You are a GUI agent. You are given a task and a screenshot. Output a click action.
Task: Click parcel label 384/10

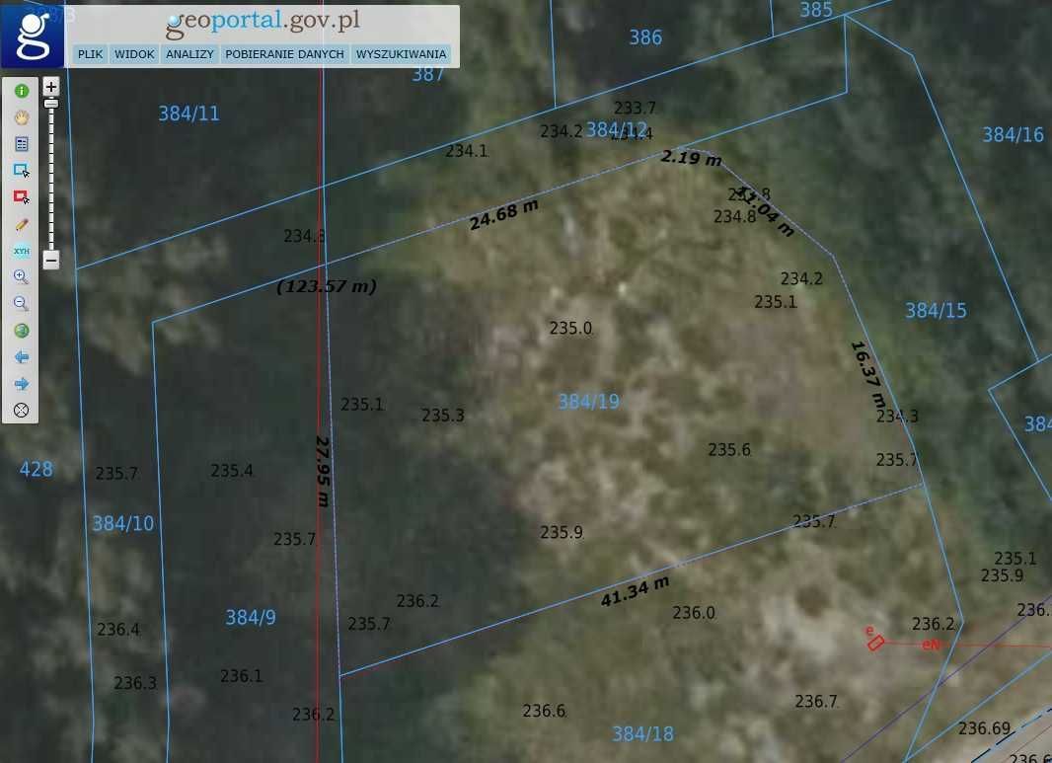[122, 523]
